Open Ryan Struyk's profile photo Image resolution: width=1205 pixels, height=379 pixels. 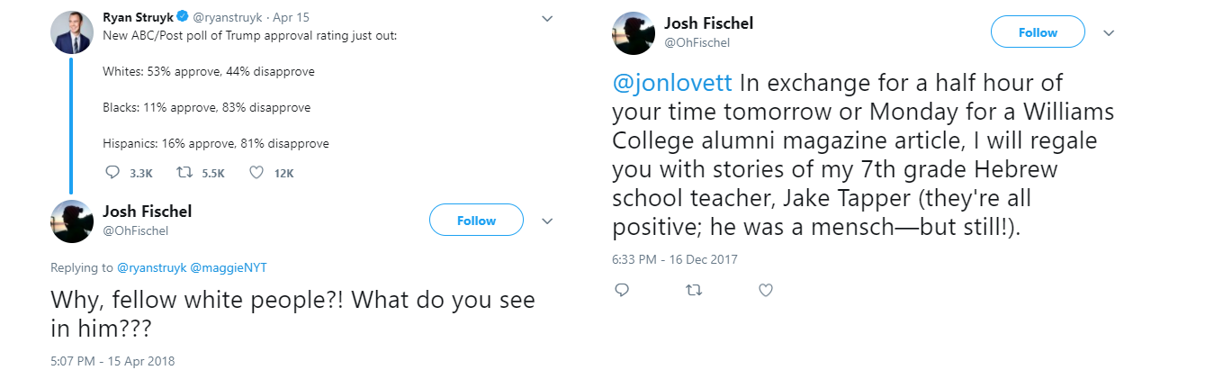[x=72, y=32]
